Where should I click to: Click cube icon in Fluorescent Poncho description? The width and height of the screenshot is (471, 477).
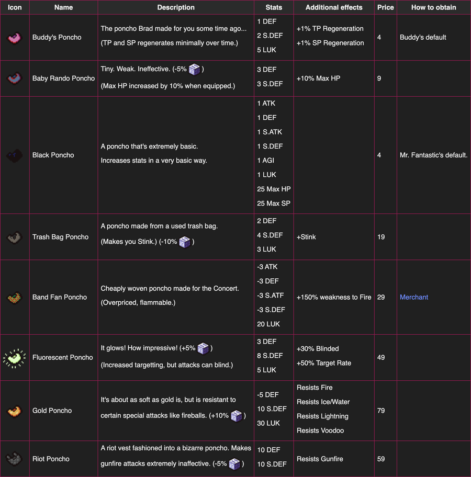[x=203, y=348]
